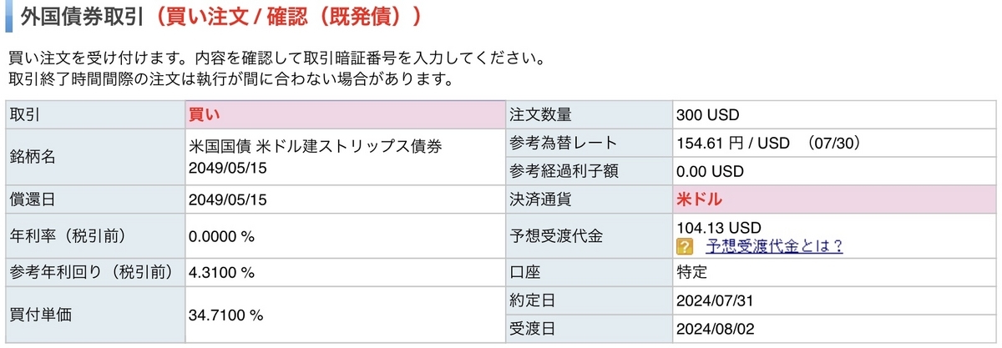Viewport: 1002px width, 348px height.
Task: Select the 0.00 USD accrued interest value
Action: 711,171
